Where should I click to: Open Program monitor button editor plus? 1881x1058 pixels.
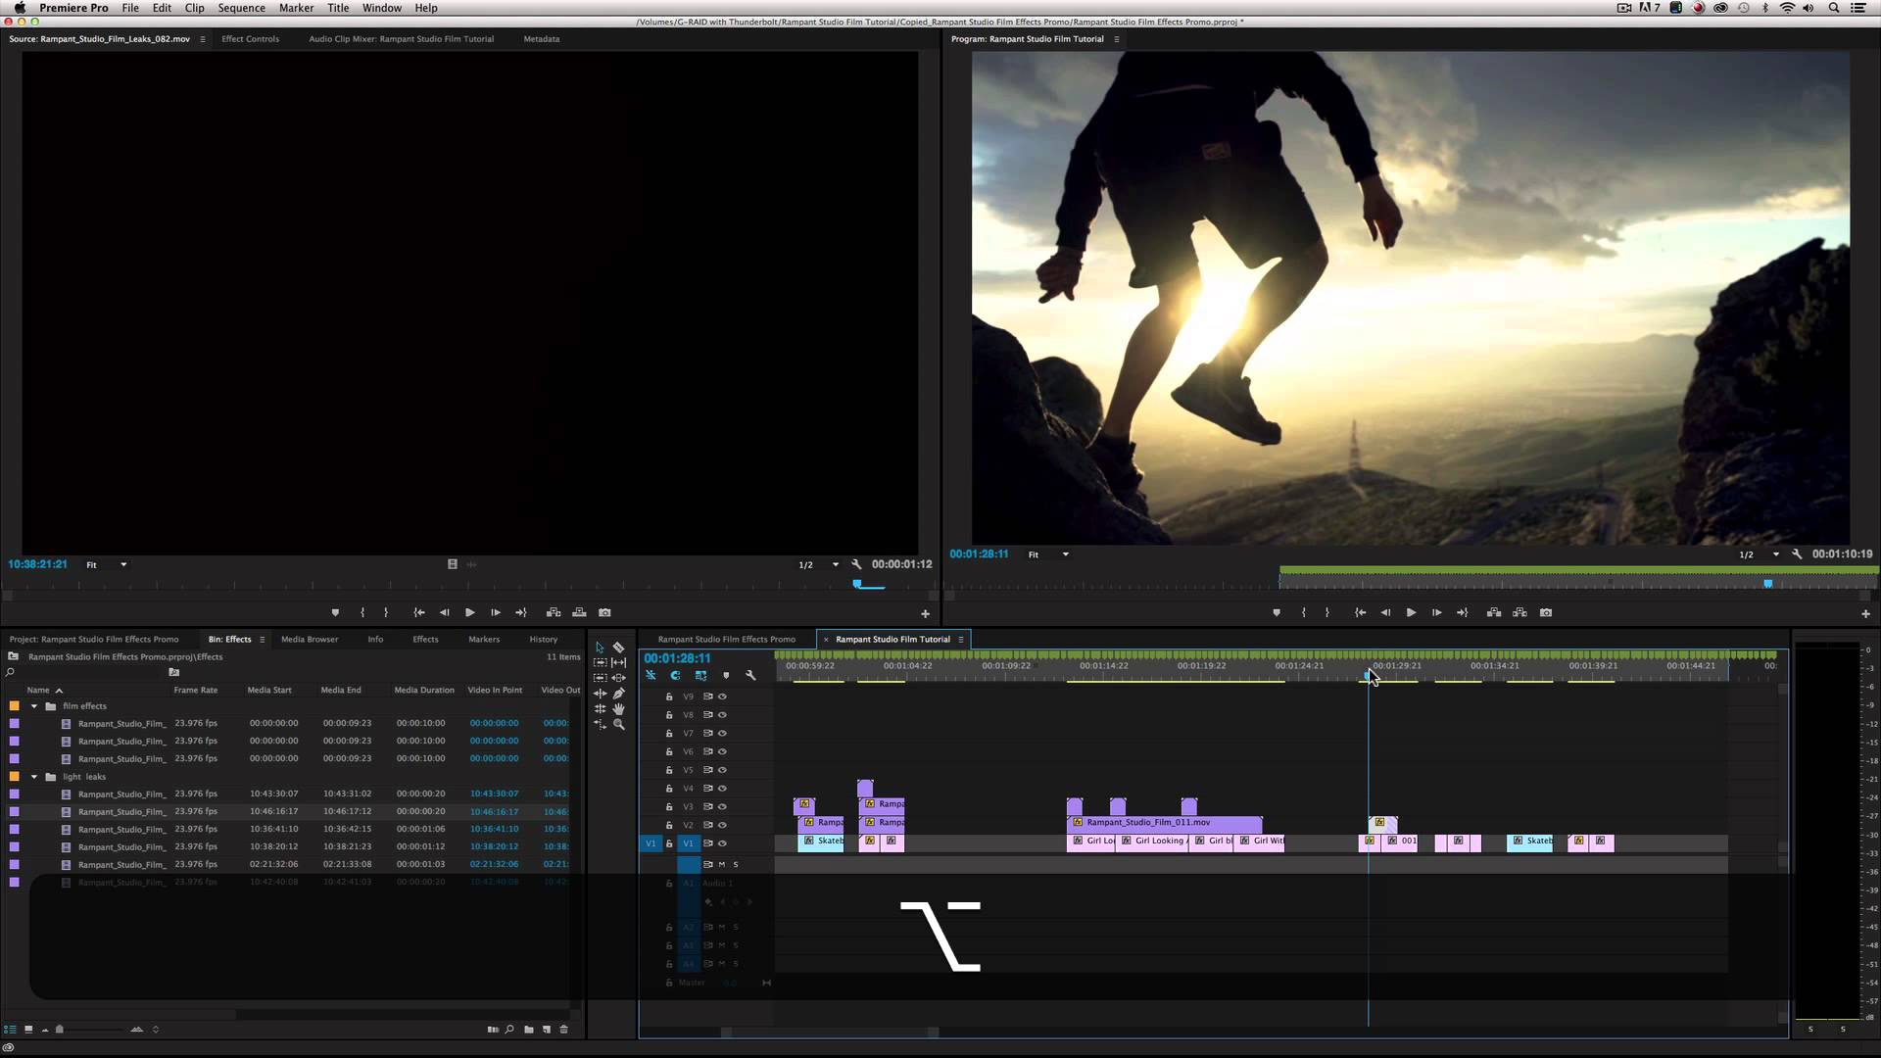point(1865,613)
